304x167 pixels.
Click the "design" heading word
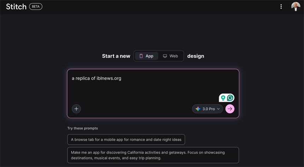tap(195, 56)
